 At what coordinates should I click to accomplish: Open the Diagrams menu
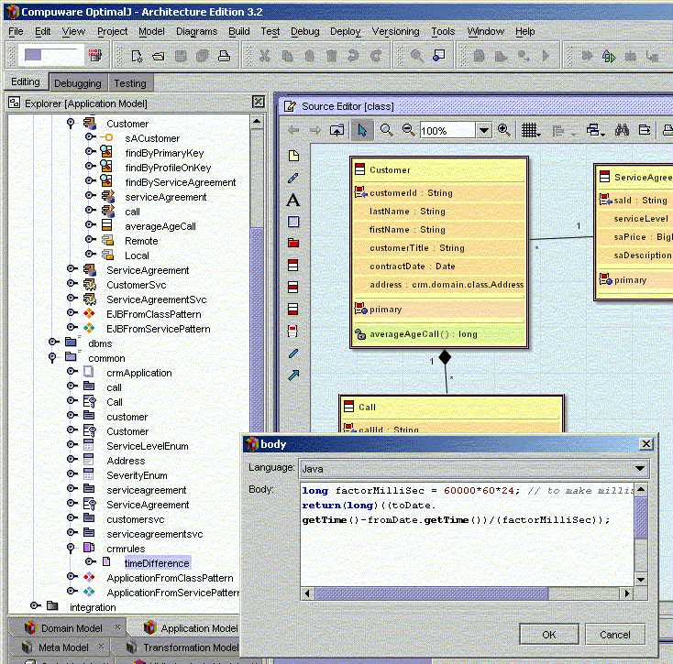pyautogui.click(x=196, y=31)
